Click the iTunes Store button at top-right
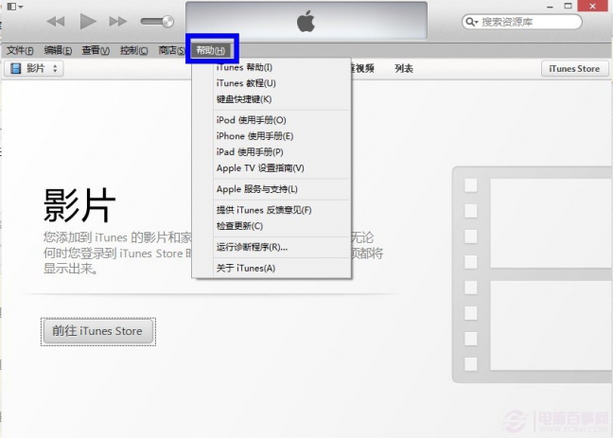613x438 pixels. click(574, 69)
